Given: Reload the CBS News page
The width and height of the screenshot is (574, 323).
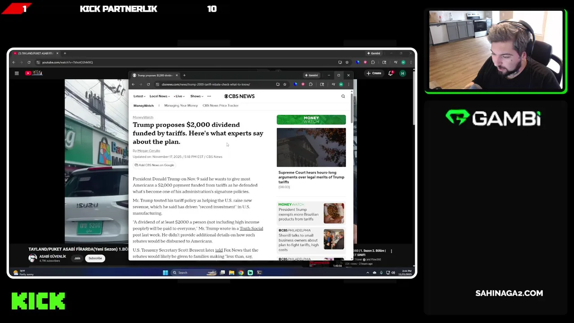Looking at the screenshot, I should pyautogui.click(x=148, y=84).
